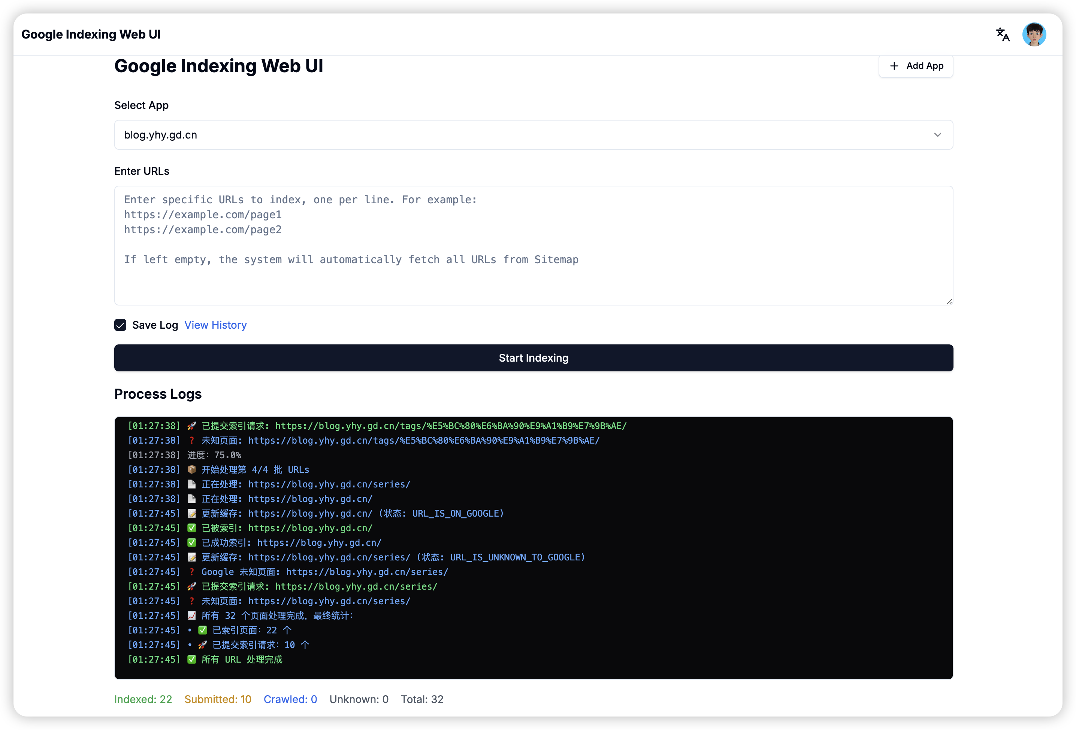Click the rocket icon on the tags URL submitted line
The width and height of the screenshot is (1076, 730).
(x=192, y=426)
